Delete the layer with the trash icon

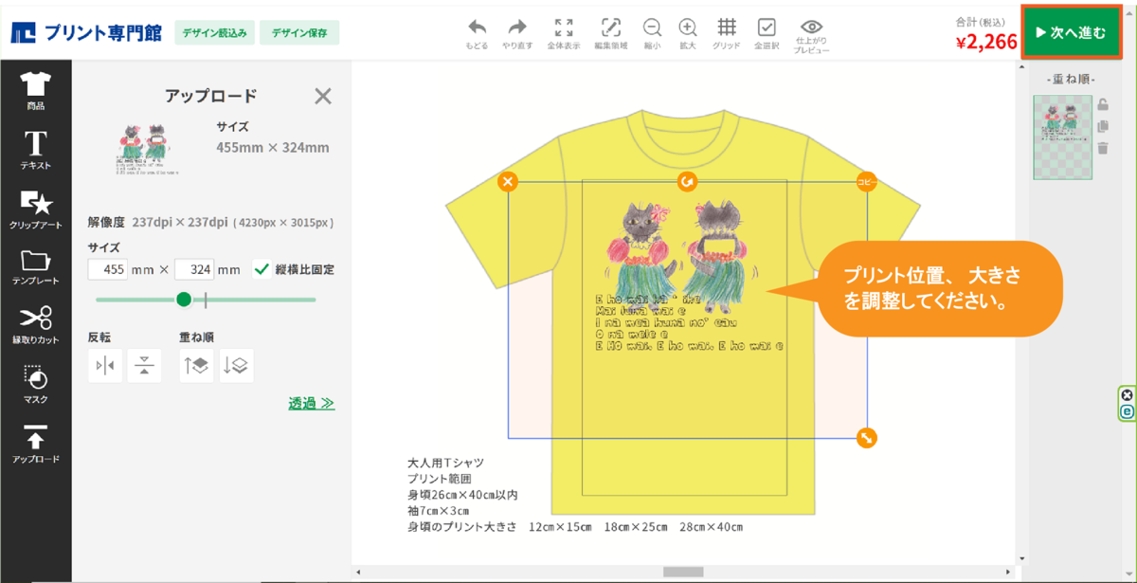click(x=1103, y=147)
